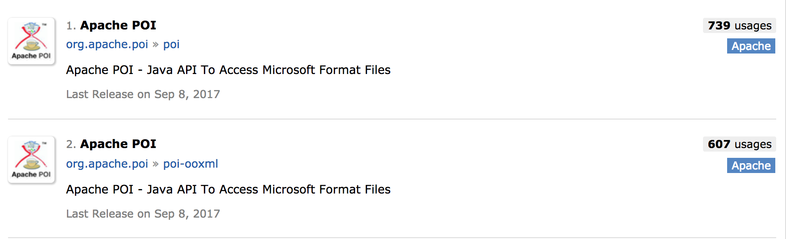786x239 pixels.
Task: View the 739 usages badge
Action: 739,25
